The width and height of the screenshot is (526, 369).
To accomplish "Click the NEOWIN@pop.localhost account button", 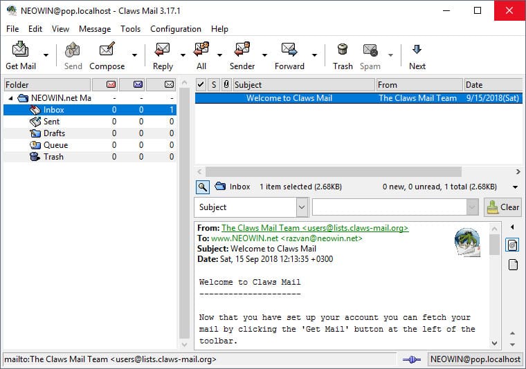I will (475, 359).
